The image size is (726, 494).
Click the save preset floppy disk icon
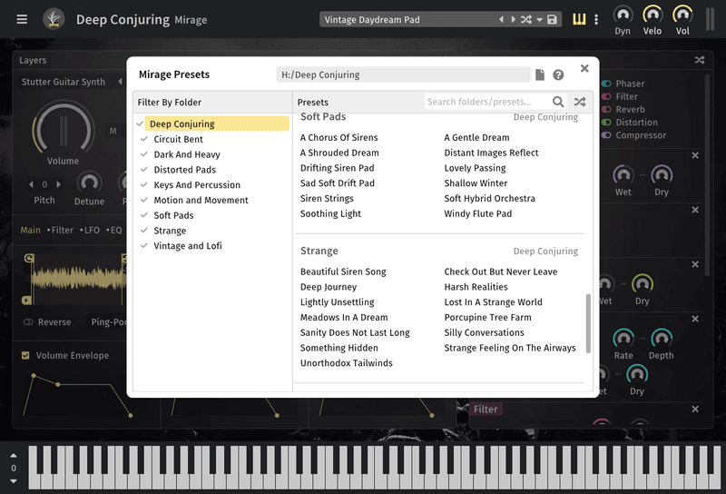coord(553,19)
